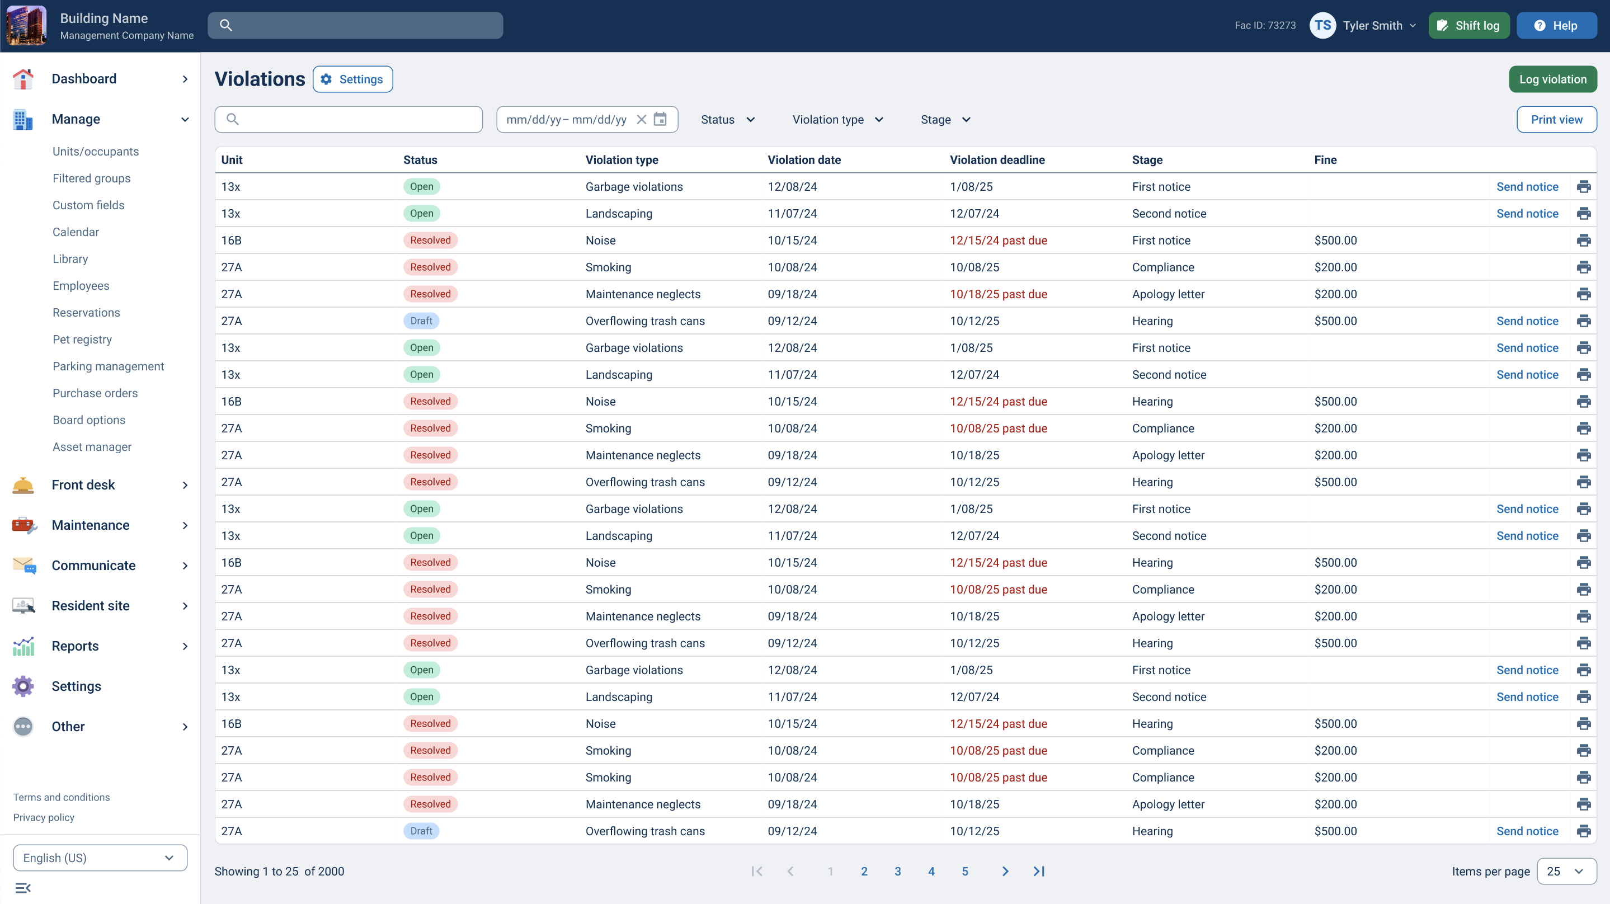Image resolution: width=1610 pixels, height=904 pixels.
Task: Collapse the sidebar with the bottom-left toggle
Action: point(23,888)
